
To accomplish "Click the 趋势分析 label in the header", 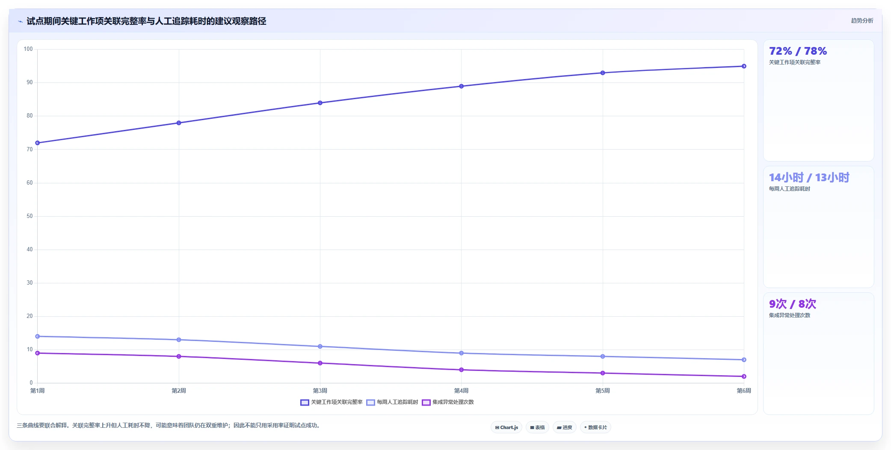I will [x=862, y=21].
